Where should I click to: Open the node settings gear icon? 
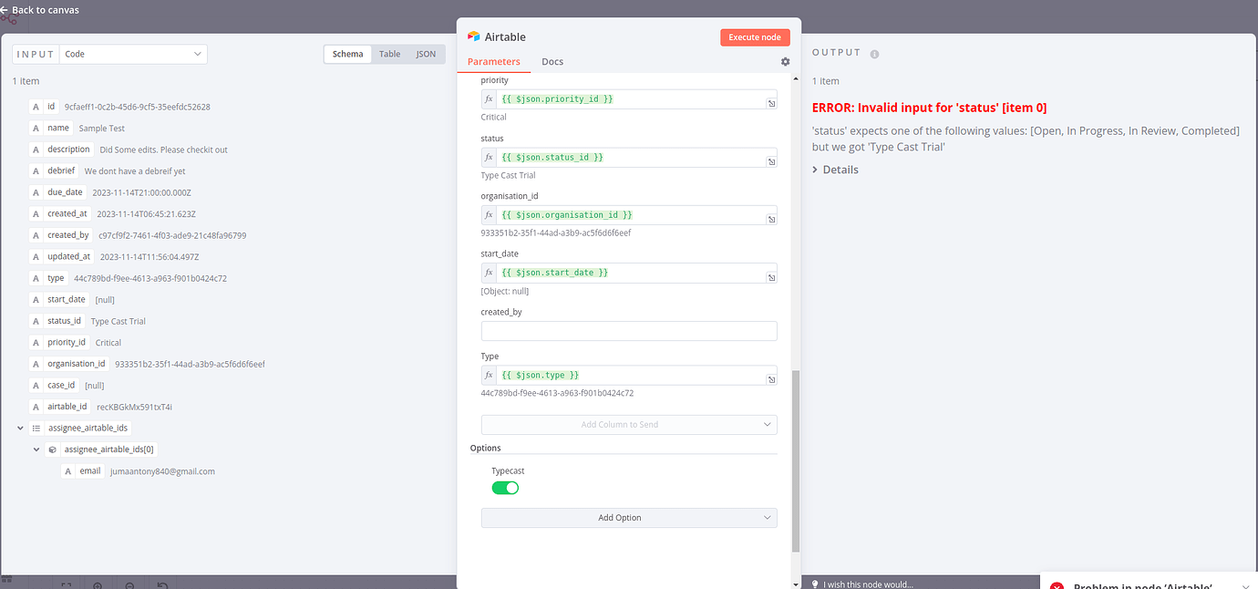pos(785,61)
